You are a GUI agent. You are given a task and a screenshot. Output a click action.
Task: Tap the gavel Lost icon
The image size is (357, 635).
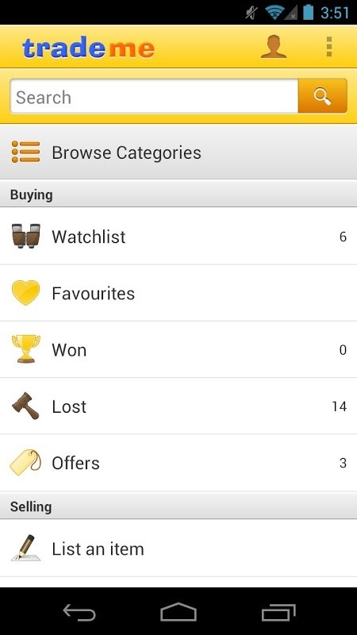pos(26,406)
